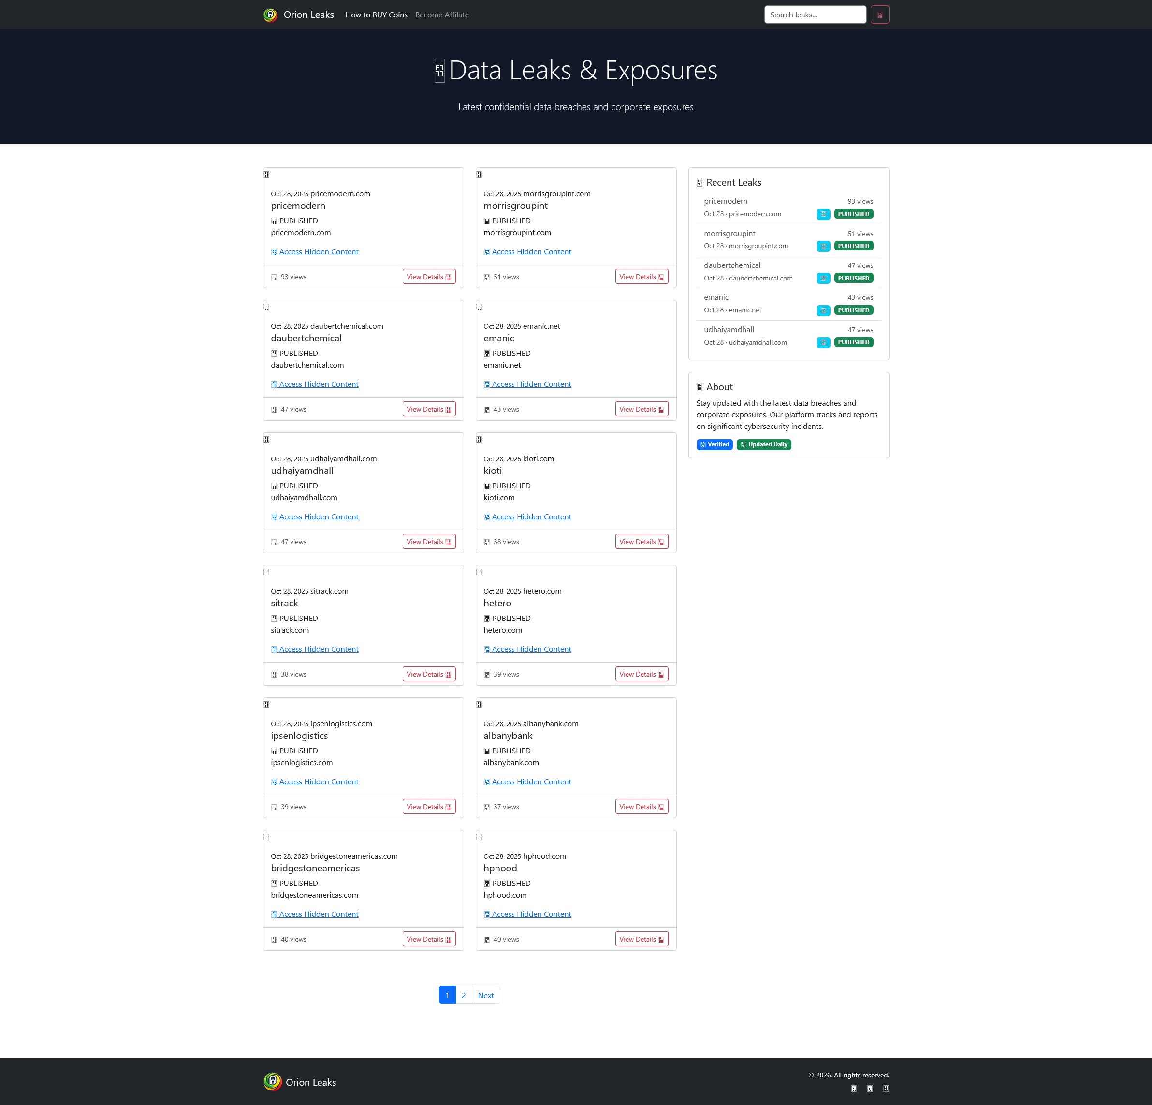Image resolution: width=1152 pixels, height=1105 pixels.
Task: Click the leftmost footer social icon
Action: [x=853, y=1089]
